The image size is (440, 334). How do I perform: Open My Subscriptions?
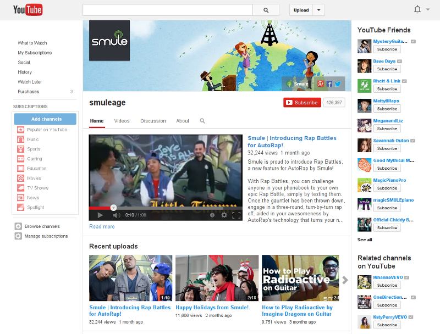35,53
